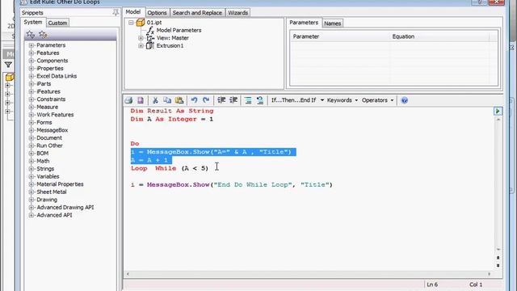Click the editor's vertical scrollbar up arrow

click(x=498, y=120)
